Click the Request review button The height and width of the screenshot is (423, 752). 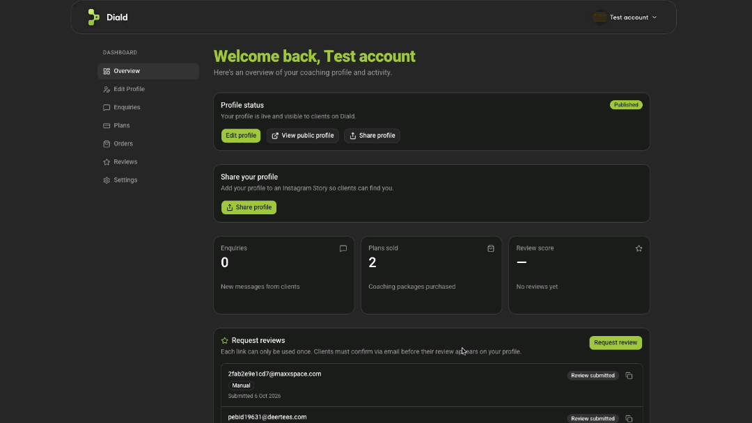point(616,342)
